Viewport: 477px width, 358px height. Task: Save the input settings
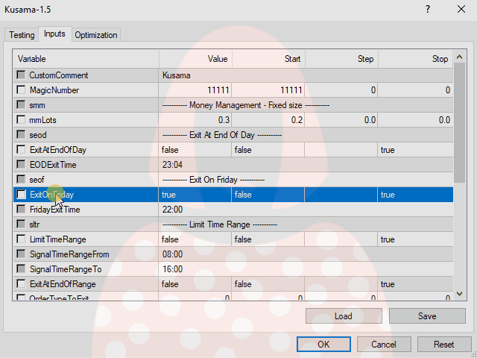[x=427, y=316]
